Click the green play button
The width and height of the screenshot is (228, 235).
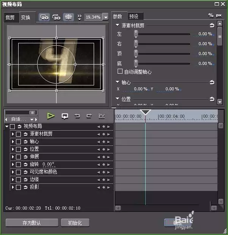click(x=51, y=116)
